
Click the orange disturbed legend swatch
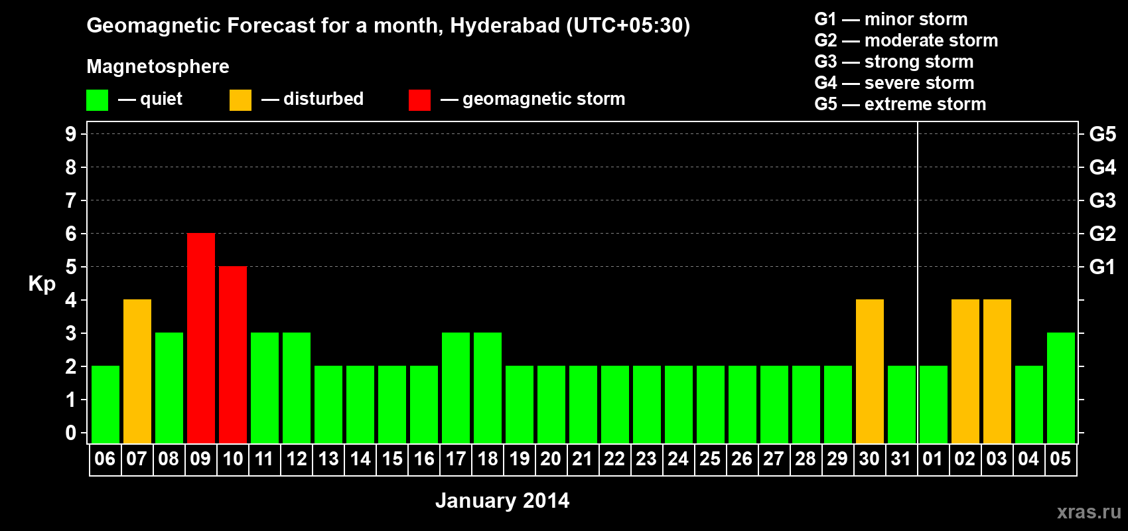pyautogui.click(x=240, y=100)
